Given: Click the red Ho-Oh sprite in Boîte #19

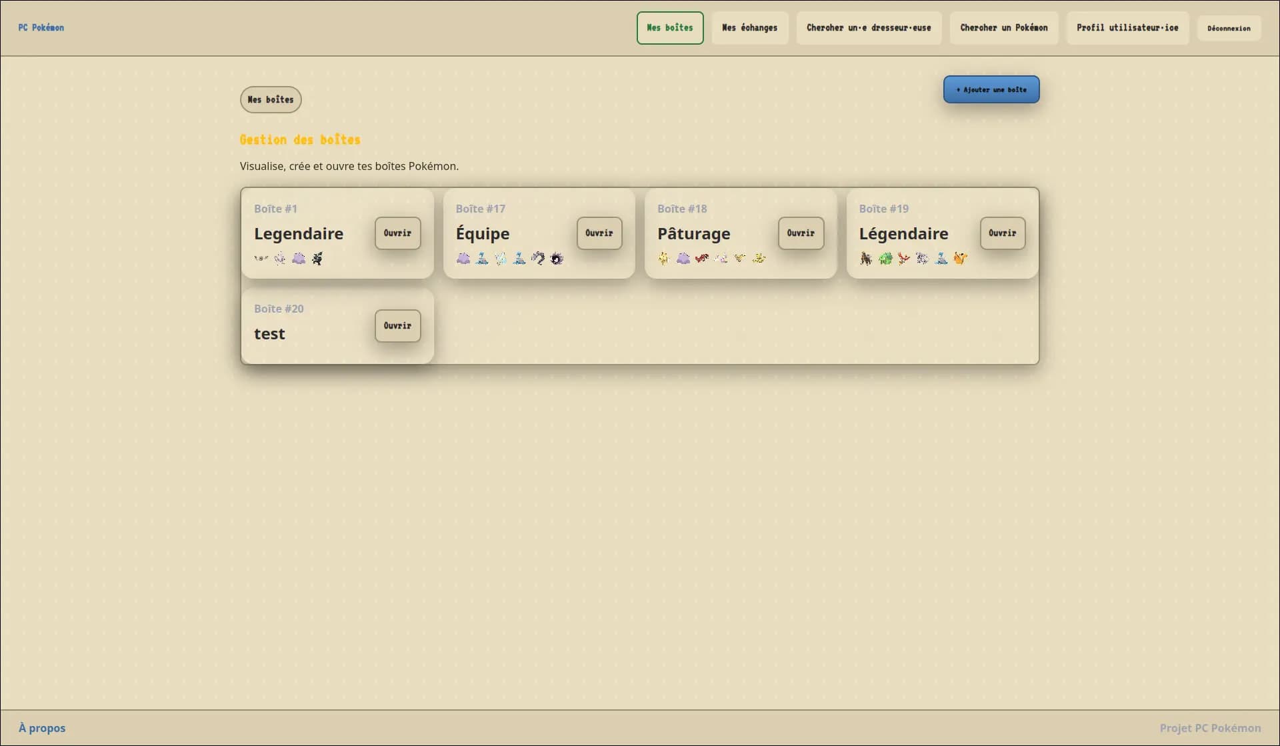Looking at the screenshot, I should tap(903, 259).
